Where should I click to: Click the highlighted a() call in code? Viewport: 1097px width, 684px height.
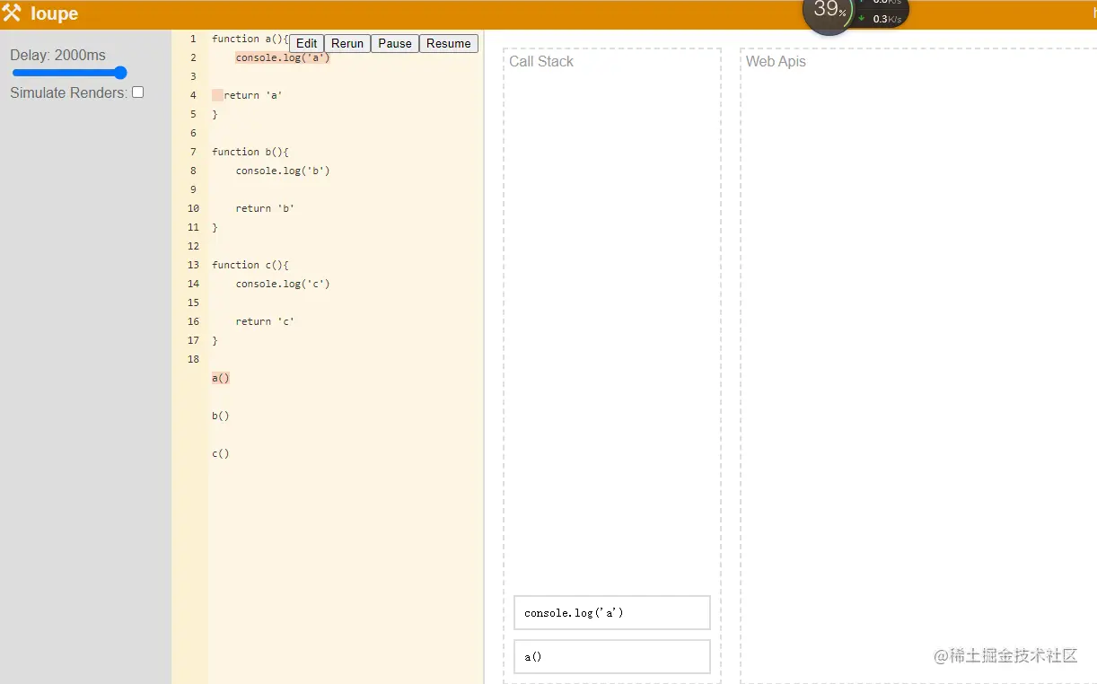pyautogui.click(x=221, y=378)
